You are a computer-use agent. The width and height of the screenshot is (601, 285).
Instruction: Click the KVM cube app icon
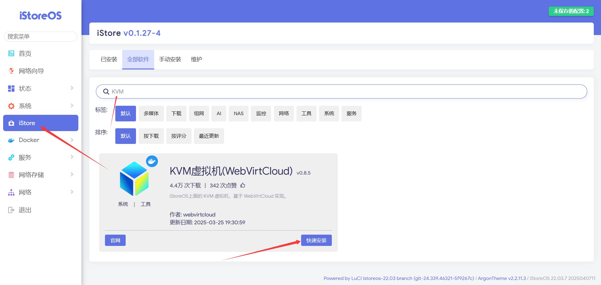pyautogui.click(x=134, y=179)
